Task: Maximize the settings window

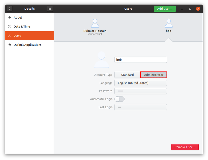Action: [x=190, y=9]
